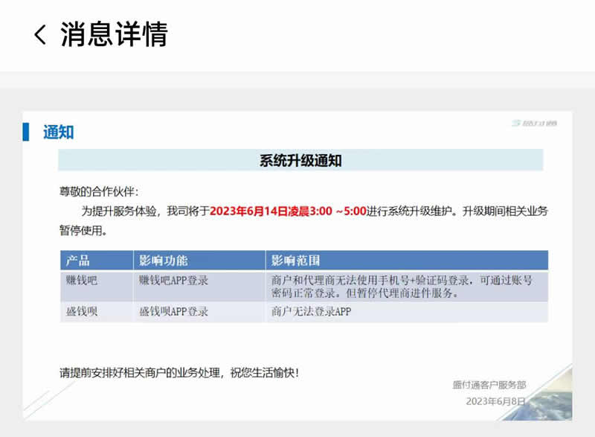The image size is (595, 437).
Task: Click the 尊敬的合作伙伴 greeting line
Action: (x=99, y=191)
